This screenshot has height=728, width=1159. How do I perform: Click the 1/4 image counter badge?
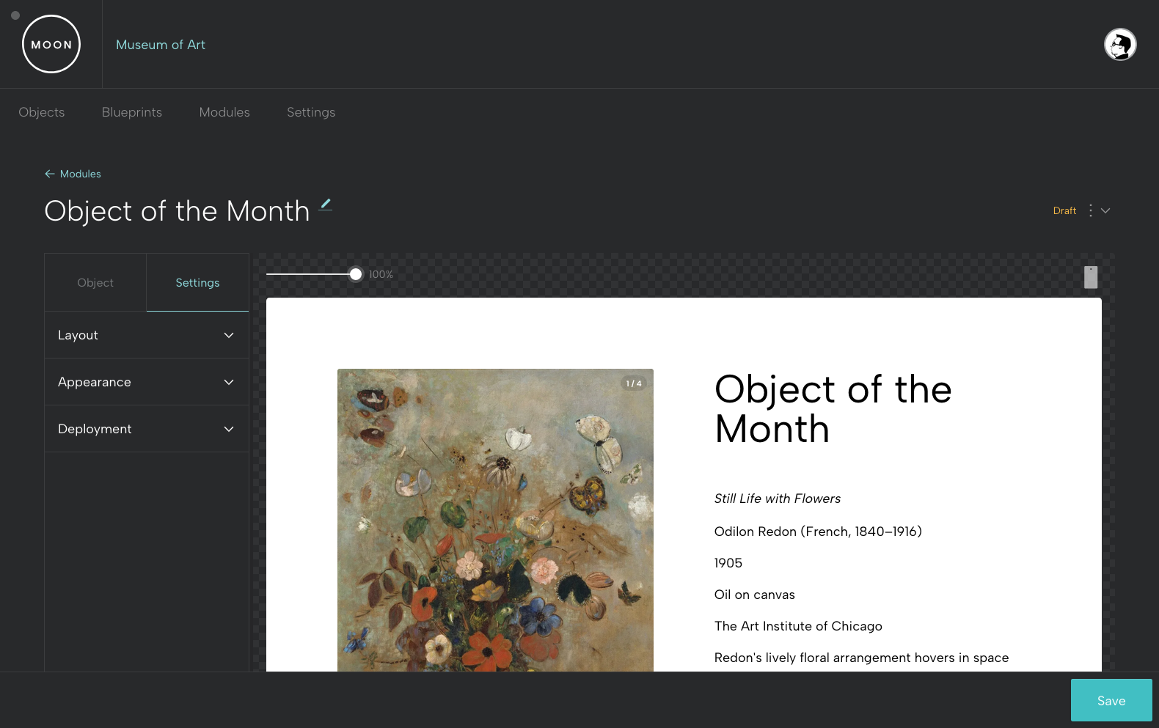tap(634, 383)
